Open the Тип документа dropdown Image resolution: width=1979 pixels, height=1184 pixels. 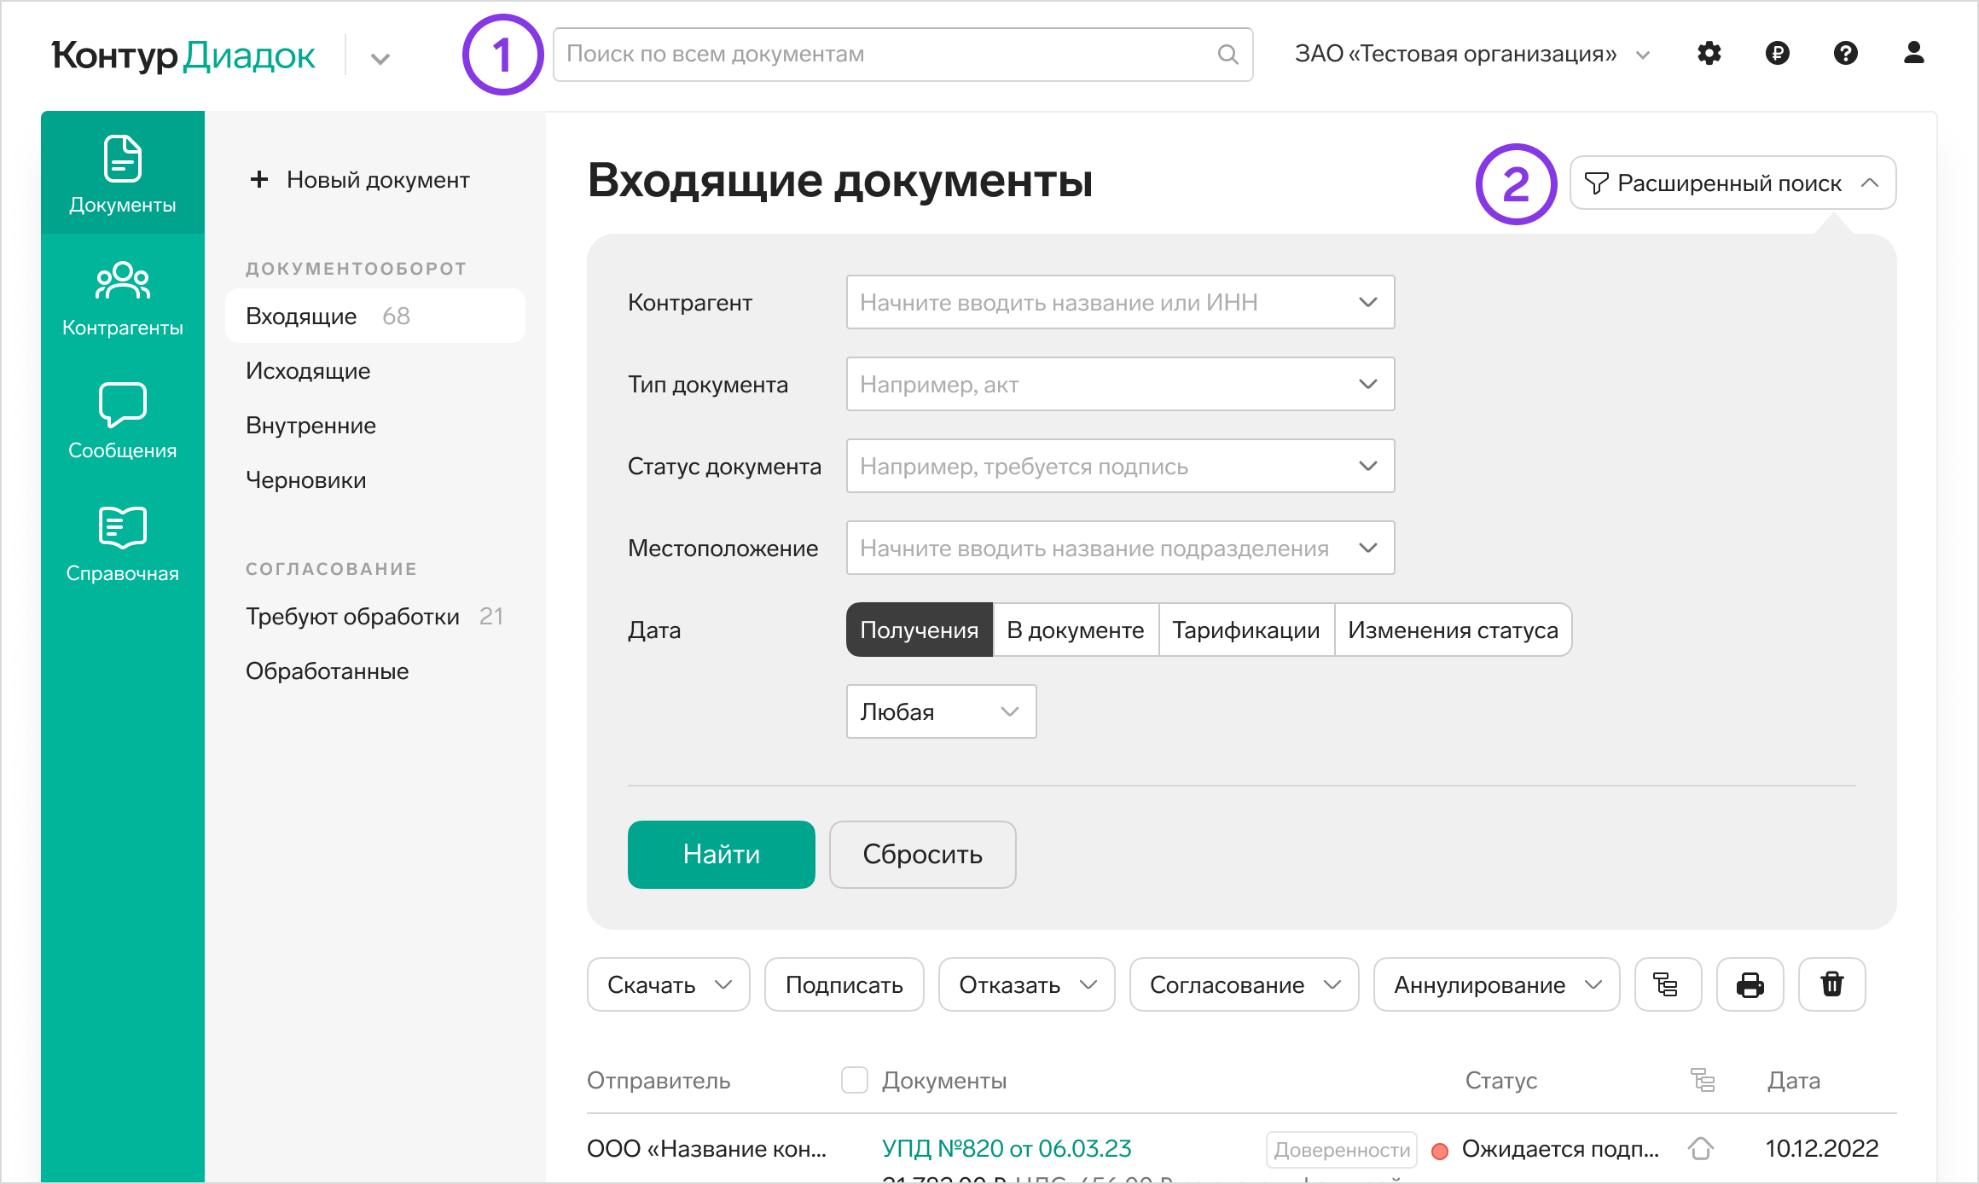(x=1120, y=384)
